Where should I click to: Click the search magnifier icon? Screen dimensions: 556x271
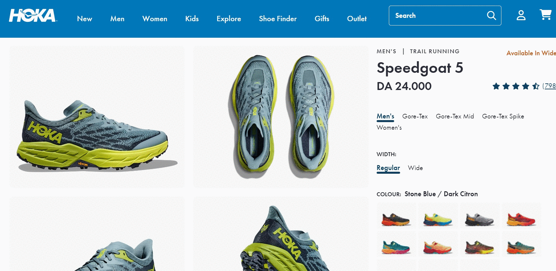[x=491, y=16]
